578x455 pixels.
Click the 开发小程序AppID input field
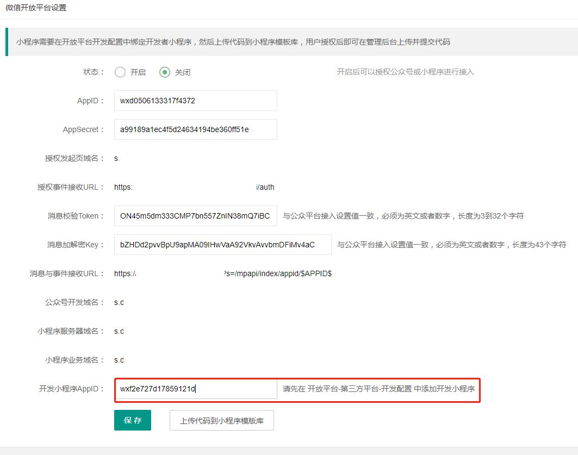pyautogui.click(x=195, y=389)
